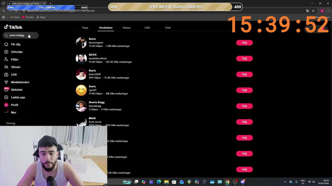The height and width of the screenshot is (186, 332).
Task: Switch to the LIVE search results tab
Action: click(x=147, y=28)
